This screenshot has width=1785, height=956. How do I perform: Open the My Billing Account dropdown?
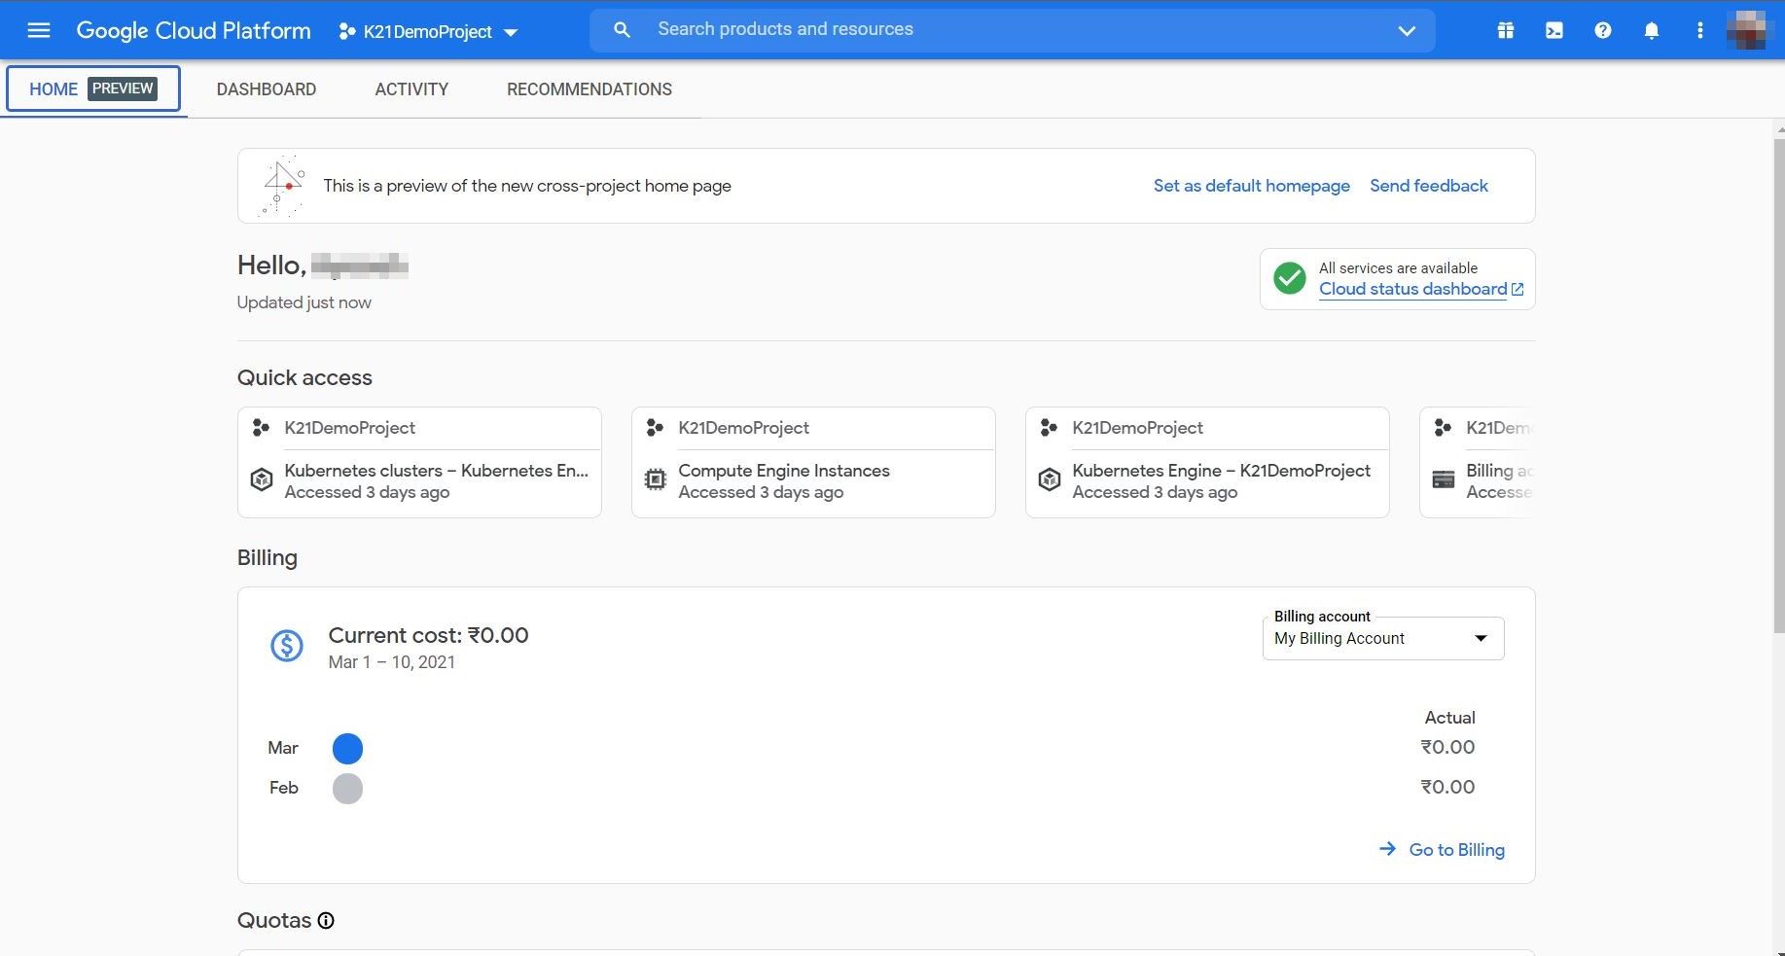pos(1382,638)
